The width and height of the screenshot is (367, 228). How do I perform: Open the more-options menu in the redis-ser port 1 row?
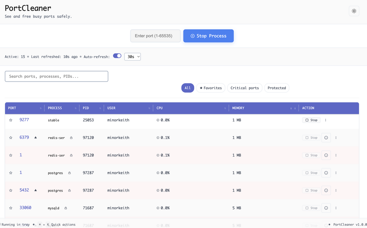336,155
